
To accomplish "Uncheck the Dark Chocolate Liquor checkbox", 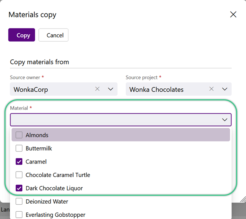I will click(19, 188).
